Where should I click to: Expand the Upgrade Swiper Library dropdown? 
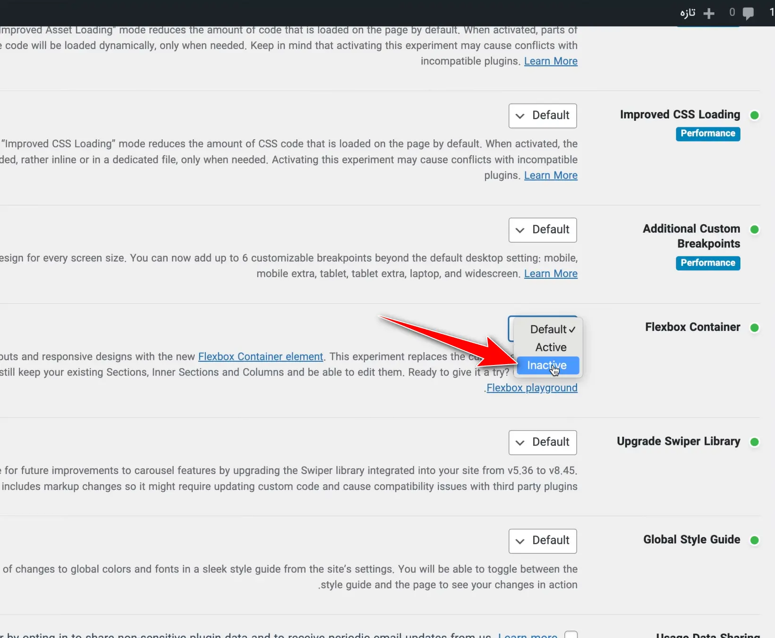(x=543, y=442)
